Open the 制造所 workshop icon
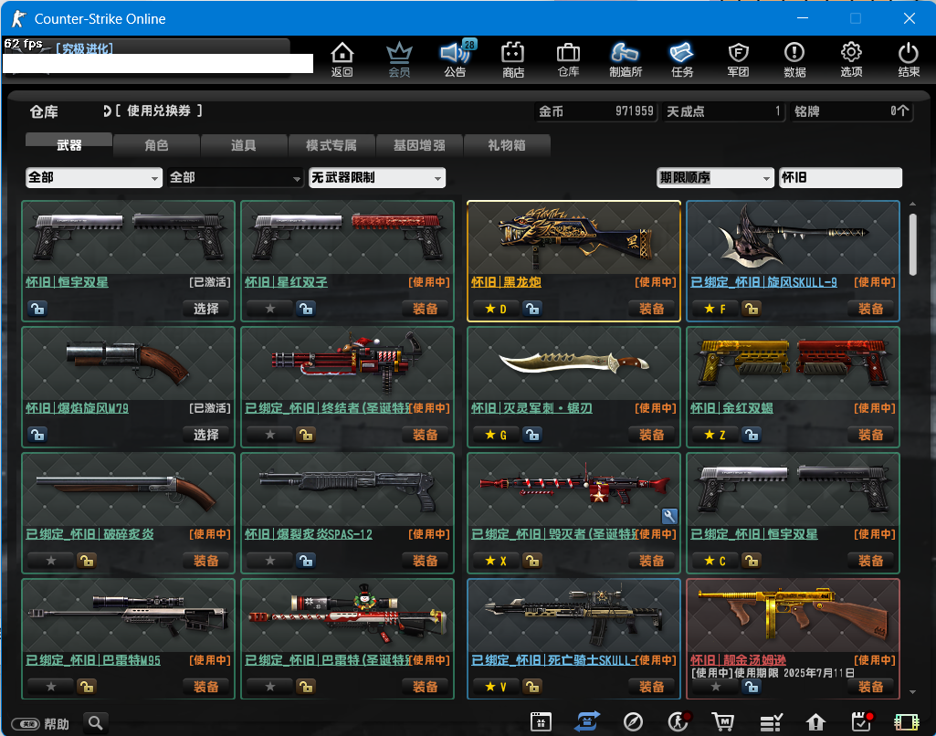 coord(625,59)
